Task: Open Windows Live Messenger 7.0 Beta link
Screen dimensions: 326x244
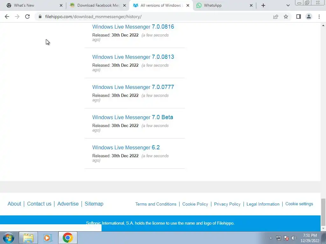Action: coord(133,117)
